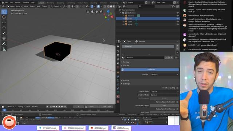The width and height of the screenshot is (233, 131).
Task: Open the Object Mode dropdown
Action: [15, 7]
